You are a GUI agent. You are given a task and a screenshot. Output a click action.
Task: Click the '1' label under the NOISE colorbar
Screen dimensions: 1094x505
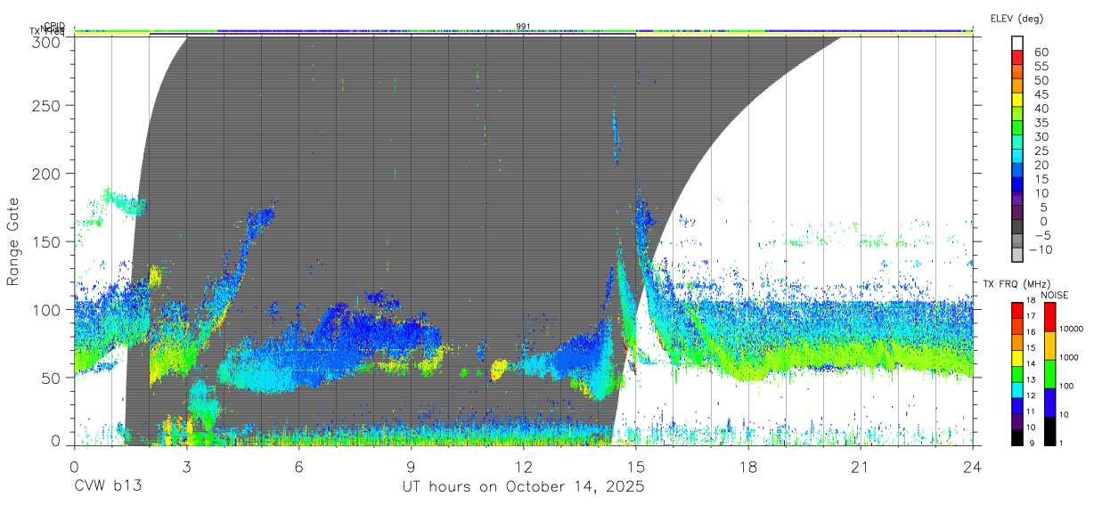(x=1062, y=443)
